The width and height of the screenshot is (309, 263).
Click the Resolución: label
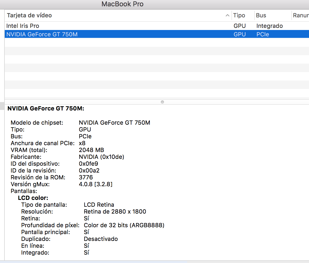pyautogui.click(x=37, y=211)
